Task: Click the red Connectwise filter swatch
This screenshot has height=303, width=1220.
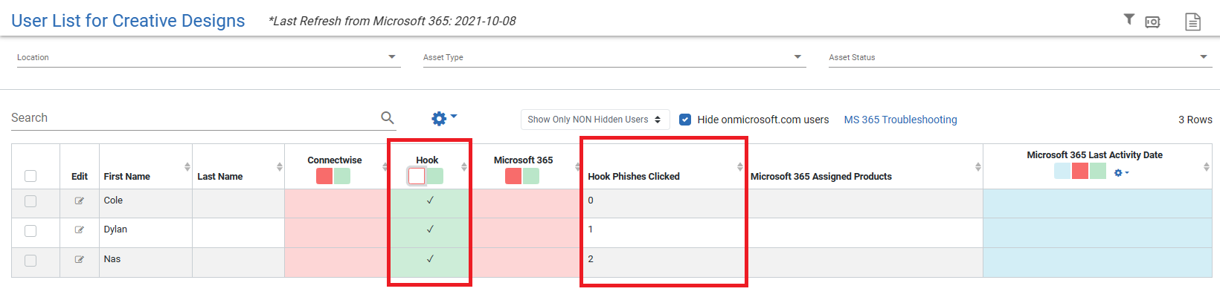Action: (324, 176)
